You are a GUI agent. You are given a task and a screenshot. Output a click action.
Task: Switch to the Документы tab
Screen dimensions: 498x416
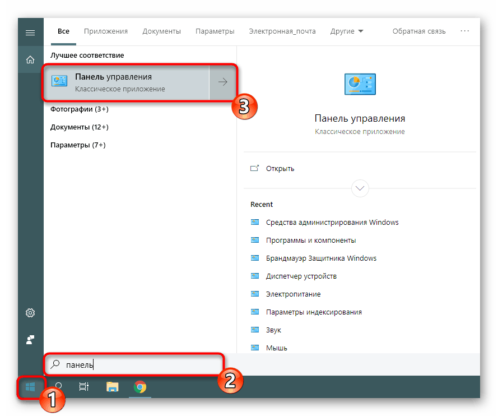pos(161,31)
